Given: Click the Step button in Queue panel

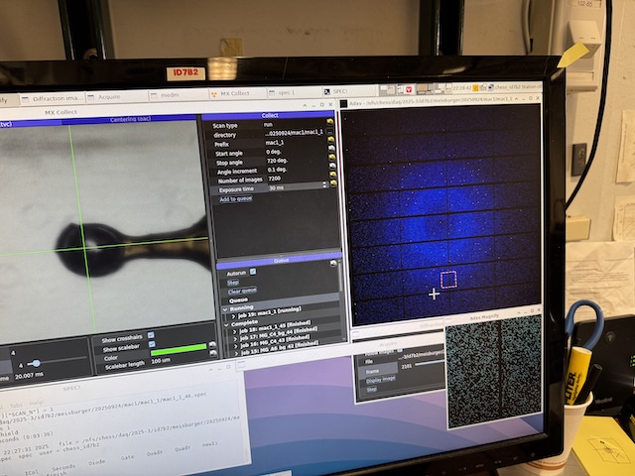Looking at the screenshot, I should (232, 283).
